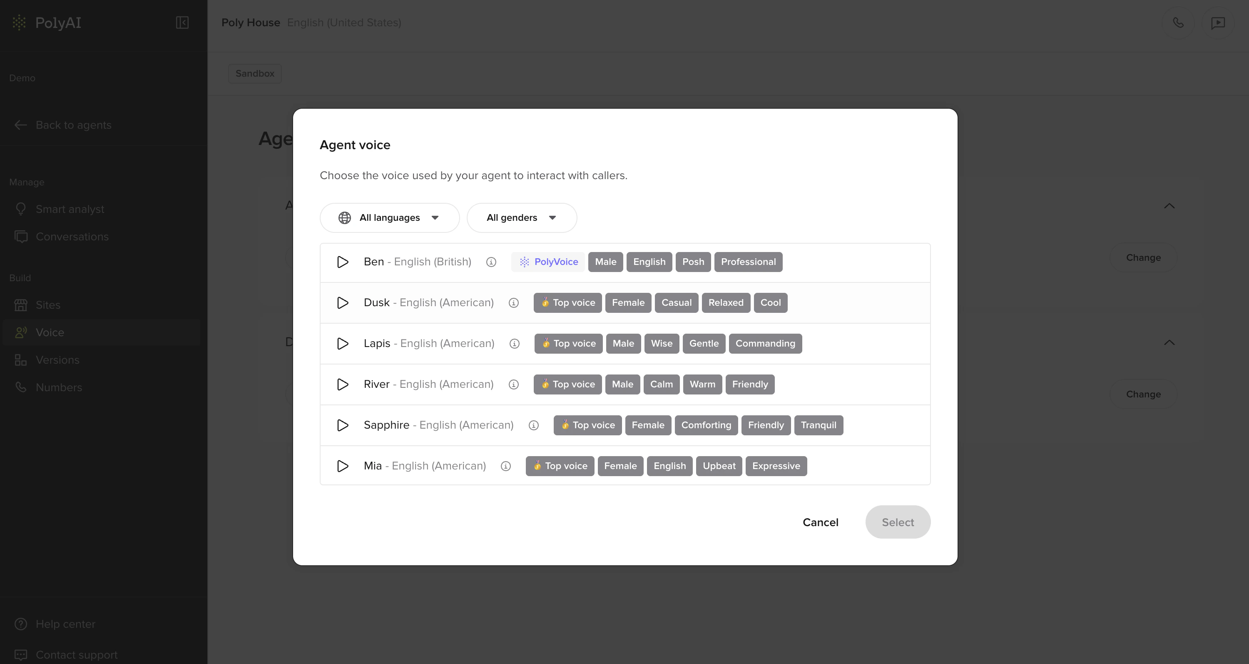Image resolution: width=1249 pixels, height=664 pixels.
Task: View info about the Dusk voice
Action: click(x=514, y=302)
